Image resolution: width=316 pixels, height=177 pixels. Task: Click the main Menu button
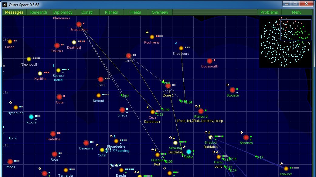pos(297,12)
